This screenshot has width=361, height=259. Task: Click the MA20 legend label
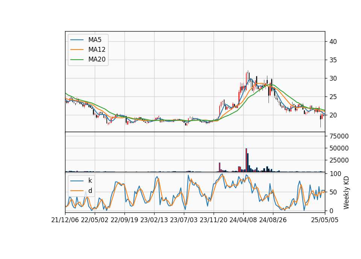[97, 60]
